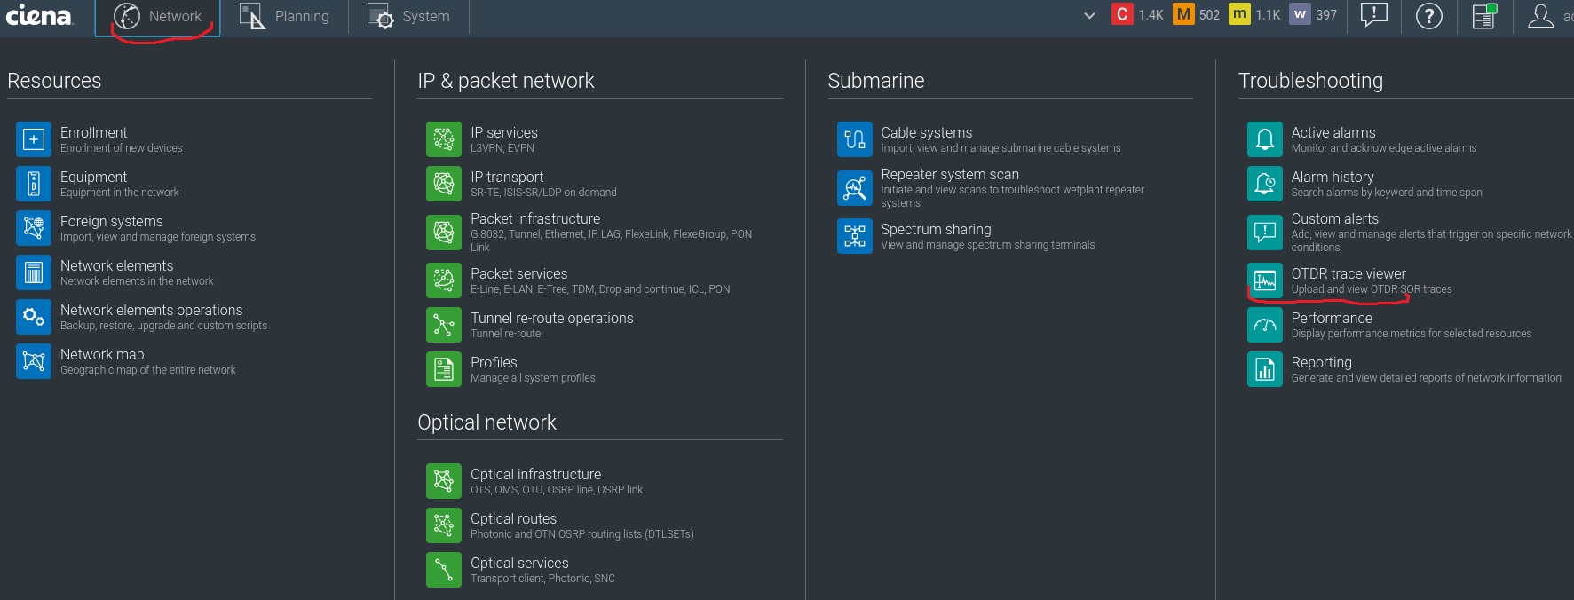The height and width of the screenshot is (600, 1574).
Task: Click the orange Major alarms badge
Action: coord(1183,14)
